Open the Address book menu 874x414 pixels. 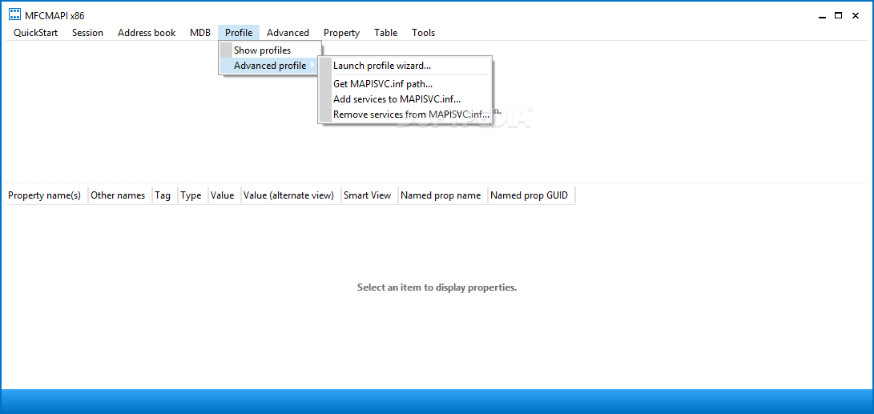tap(147, 33)
